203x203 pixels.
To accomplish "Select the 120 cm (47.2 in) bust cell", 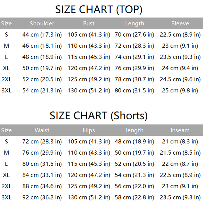I will pos(89,68).
